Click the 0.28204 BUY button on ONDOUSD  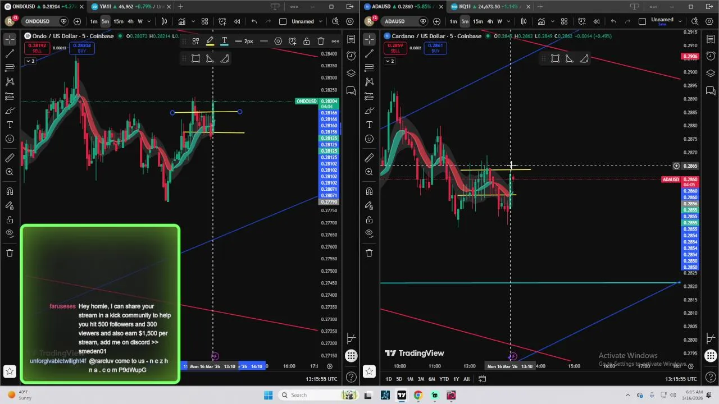tap(82, 48)
